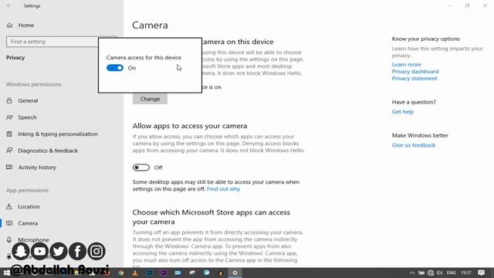Screen dimensions: 494x278
Task: Click the Settings gear icon on taskbar
Action: pyautogui.click(x=235, y=273)
